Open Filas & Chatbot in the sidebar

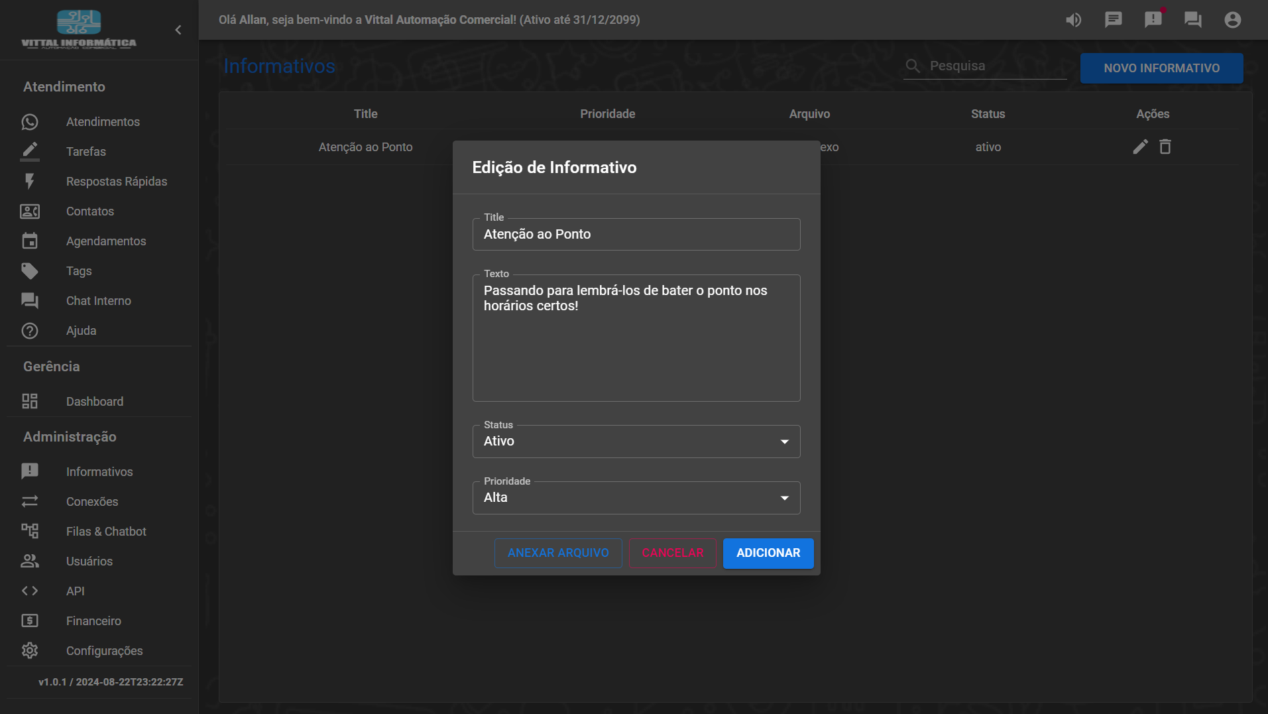[x=106, y=532]
